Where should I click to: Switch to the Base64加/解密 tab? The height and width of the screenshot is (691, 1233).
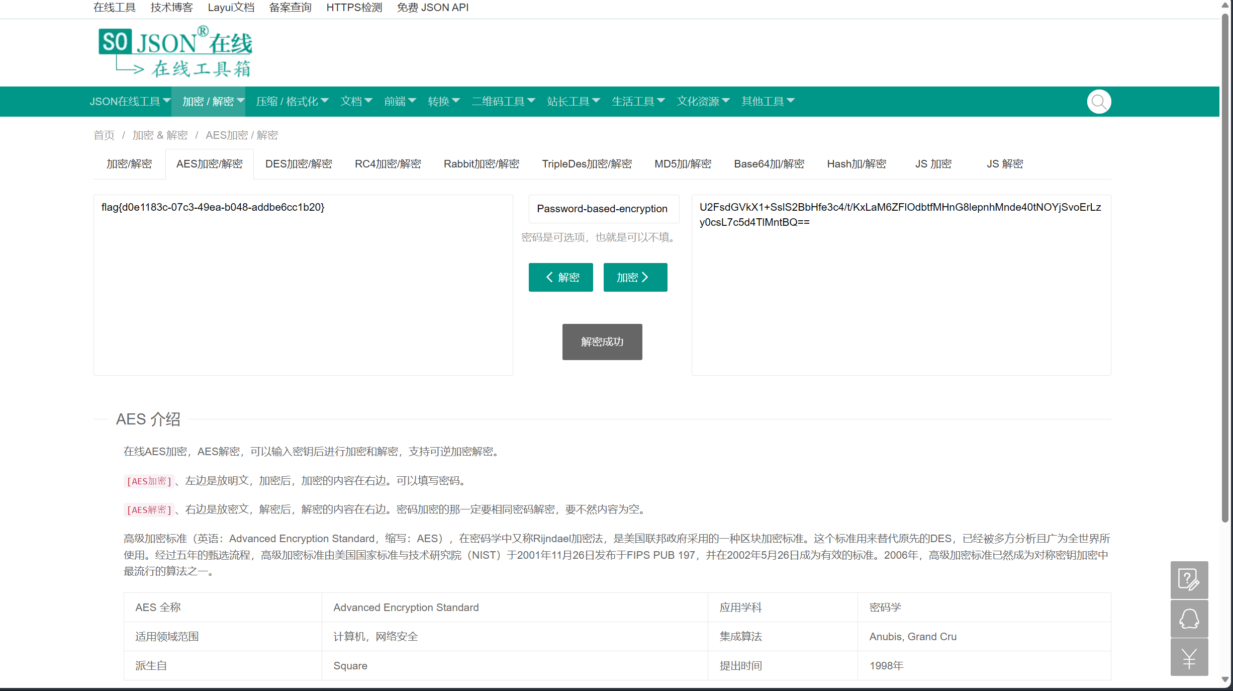click(769, 164)
